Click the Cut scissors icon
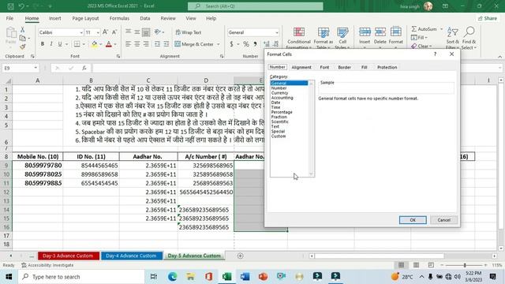505x284 pixels. 23,30
